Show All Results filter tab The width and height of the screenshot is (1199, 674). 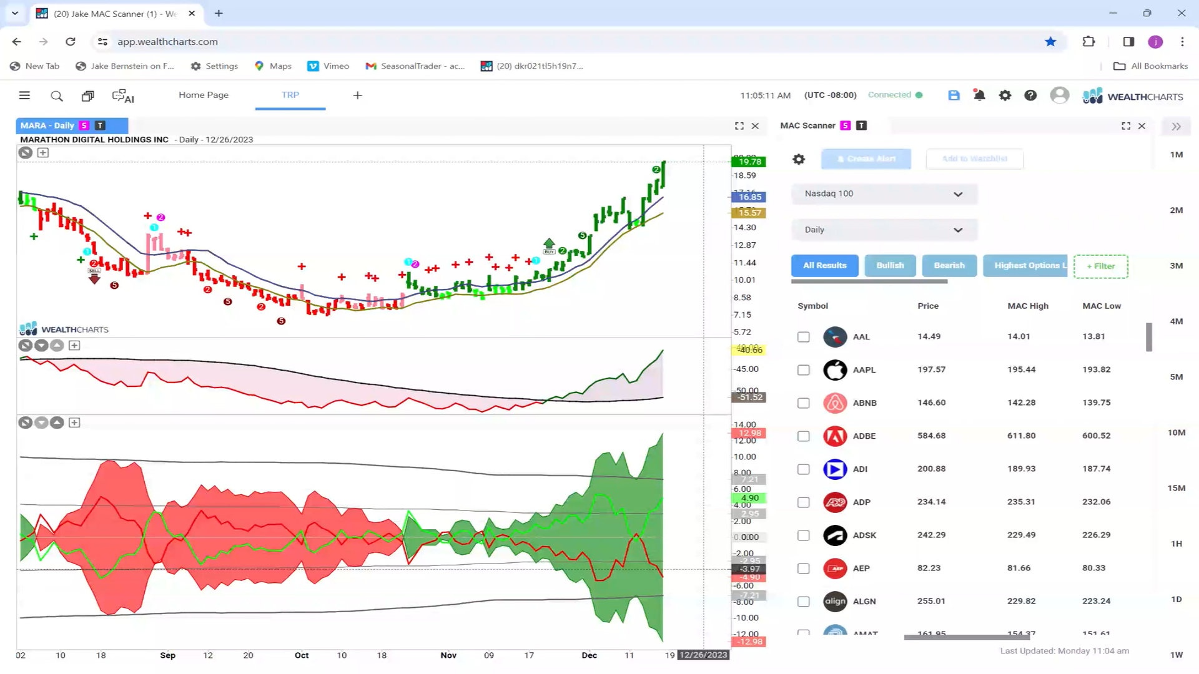tap(825, 266)
